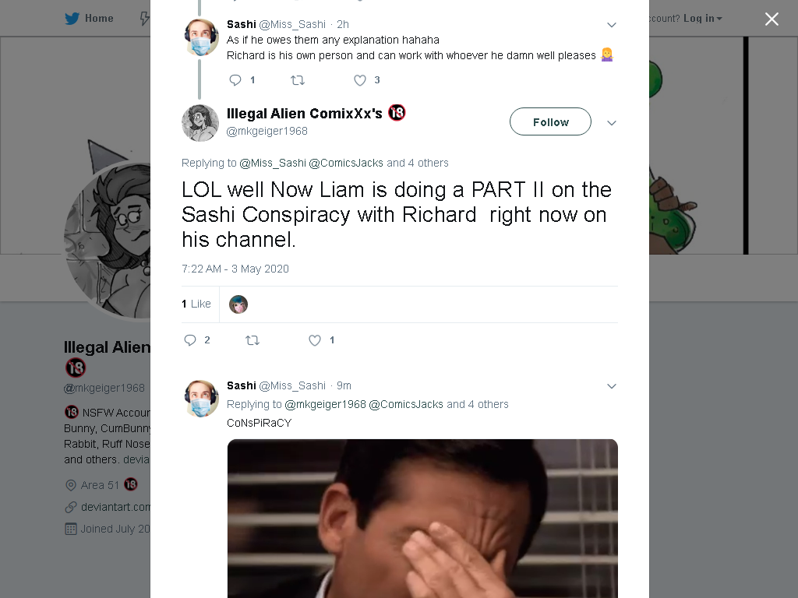Open the liker's avatar thumbnail

point(238,304)
